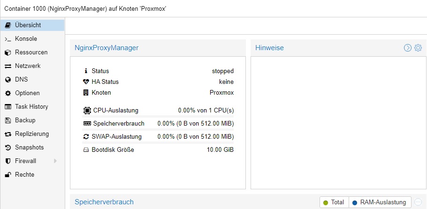The width and height of the screenshot is (427, 209).
Task: Go to Übersicht summary page
Action: click(x=28, y=25)
